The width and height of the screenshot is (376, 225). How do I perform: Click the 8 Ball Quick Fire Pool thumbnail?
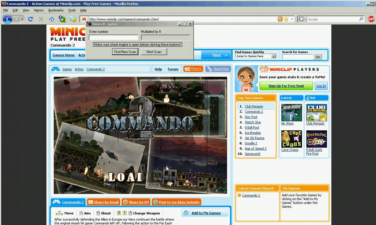[x=316, y=139]
